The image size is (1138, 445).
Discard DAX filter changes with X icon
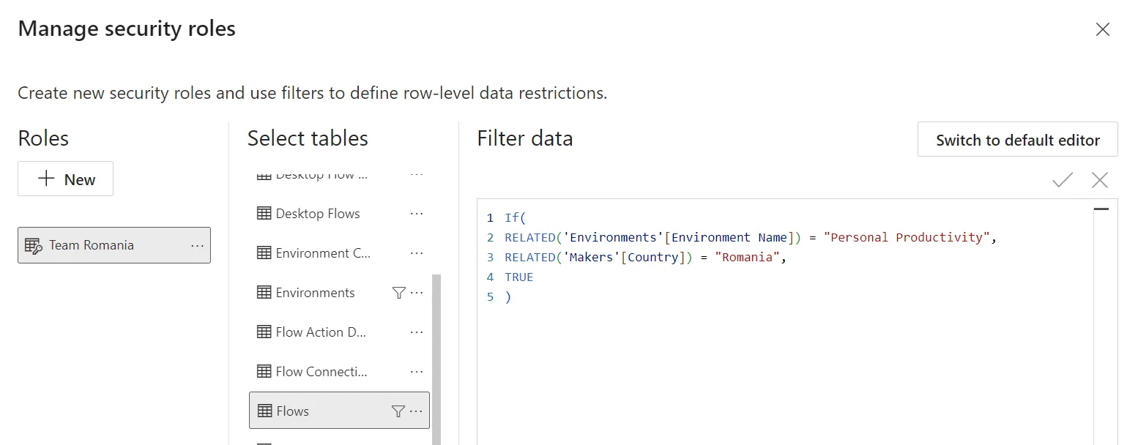click(x=1099, y=180)
